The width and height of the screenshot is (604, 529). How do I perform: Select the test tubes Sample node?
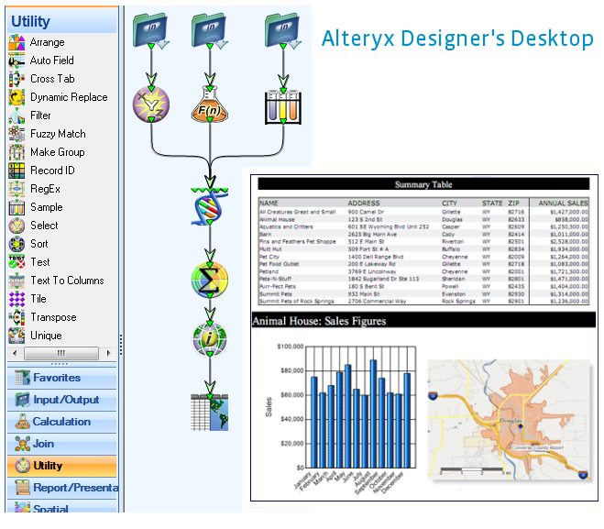283,106
